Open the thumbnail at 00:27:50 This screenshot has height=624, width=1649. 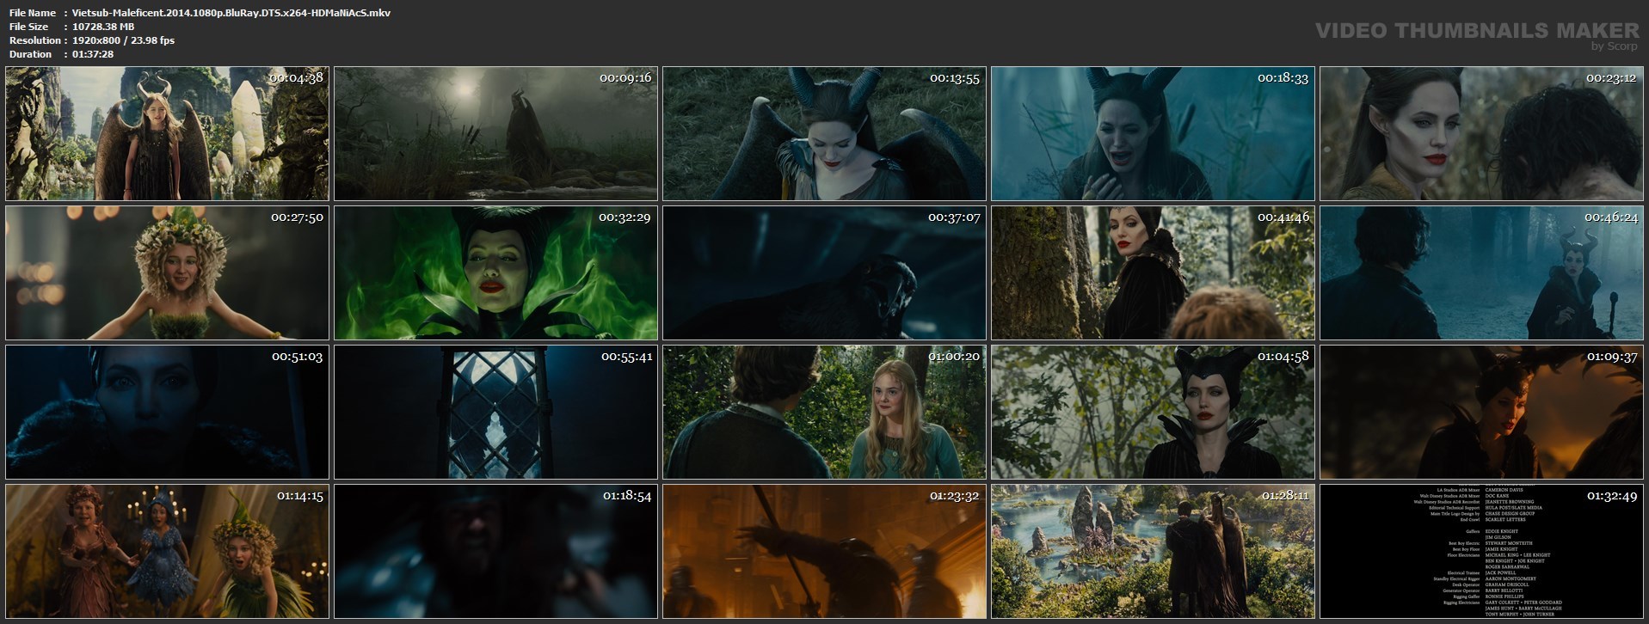point(167,272)
